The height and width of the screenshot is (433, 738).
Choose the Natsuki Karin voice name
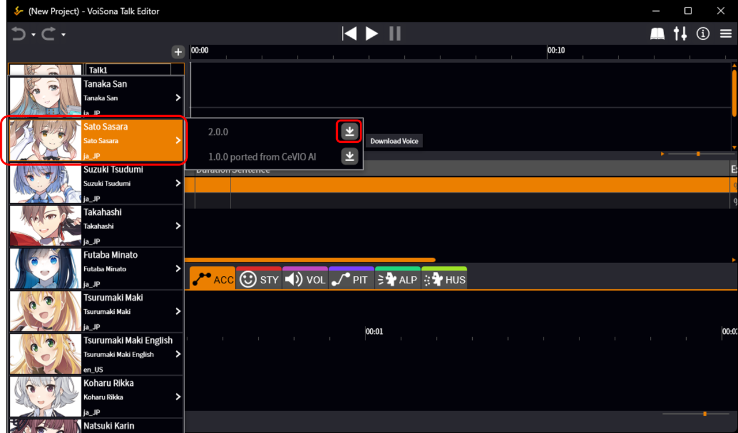pyautogui.click(x=109, y=426)
